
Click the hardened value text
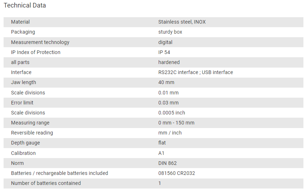(169, 62)
